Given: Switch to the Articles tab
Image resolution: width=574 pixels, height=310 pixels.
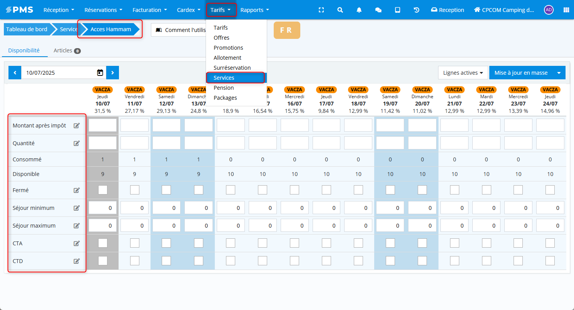Looking at the screenshot, I should point(67,50).
